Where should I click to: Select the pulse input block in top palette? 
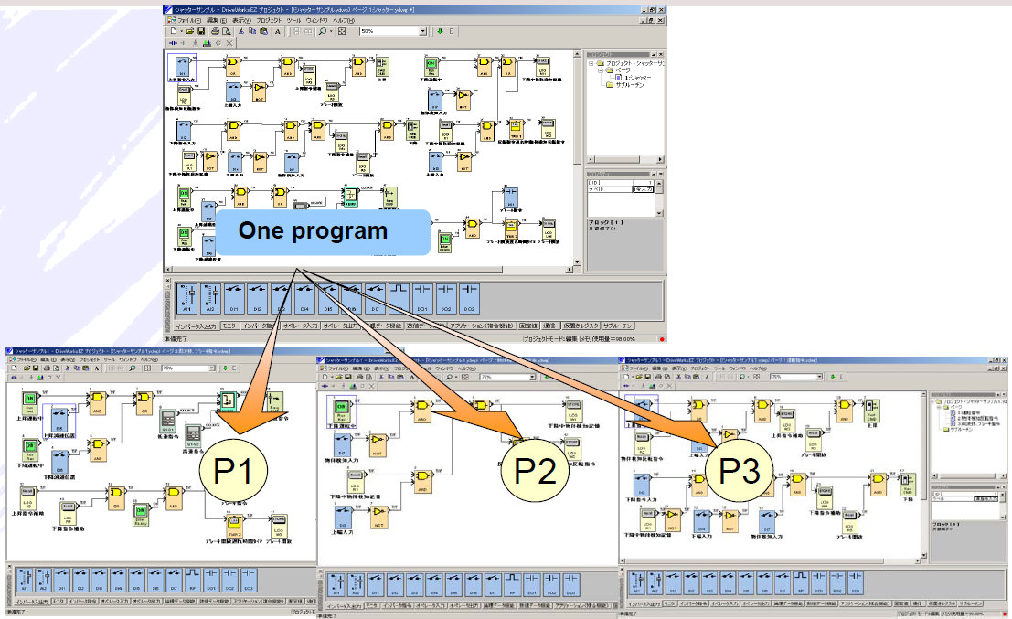(x=399, y=299)
